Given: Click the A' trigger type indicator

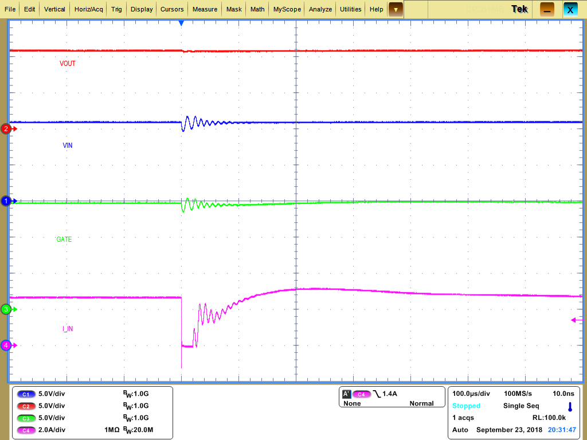Looking at the screenshot, I should click(346, 394).
